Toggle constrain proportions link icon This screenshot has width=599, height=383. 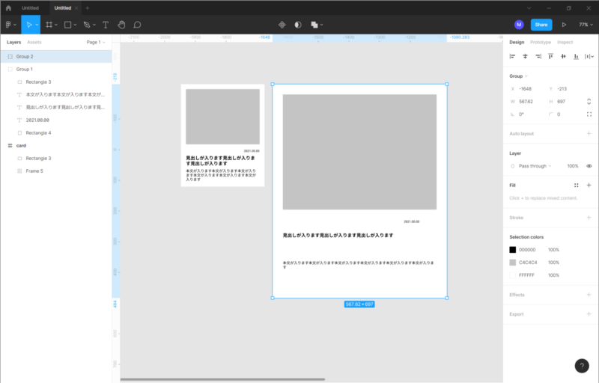[589, 102]
